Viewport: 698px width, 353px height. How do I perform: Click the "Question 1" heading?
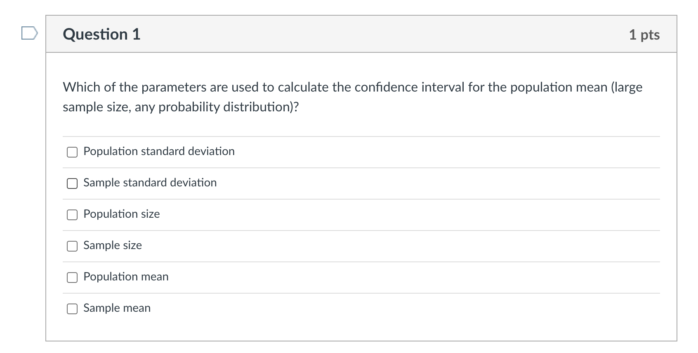tap(101, 34)
